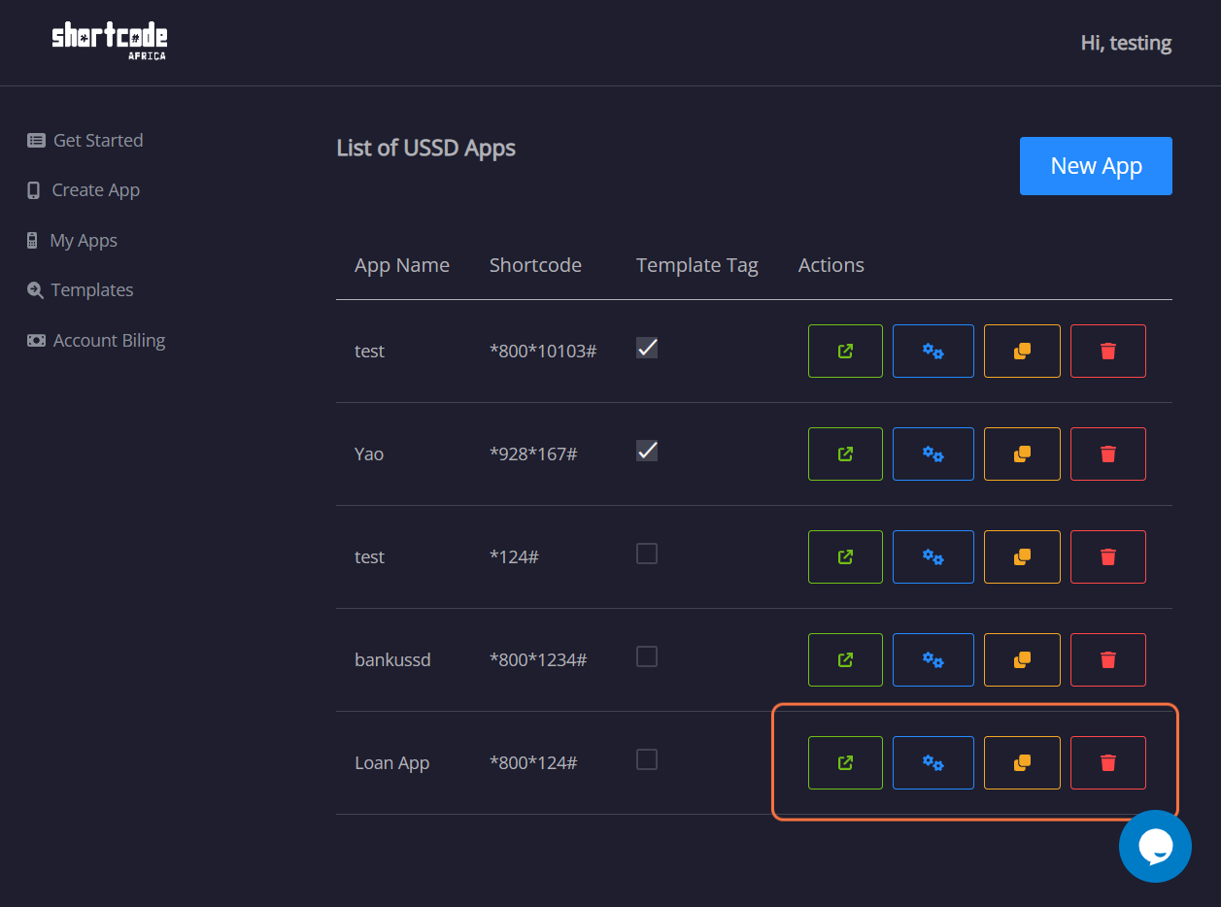
Task: Launch the Yao app
Action: tap(845, 453)
